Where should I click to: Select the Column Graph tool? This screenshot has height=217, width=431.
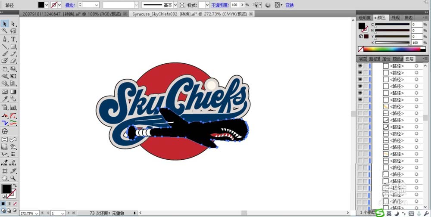tap(13, 107)
